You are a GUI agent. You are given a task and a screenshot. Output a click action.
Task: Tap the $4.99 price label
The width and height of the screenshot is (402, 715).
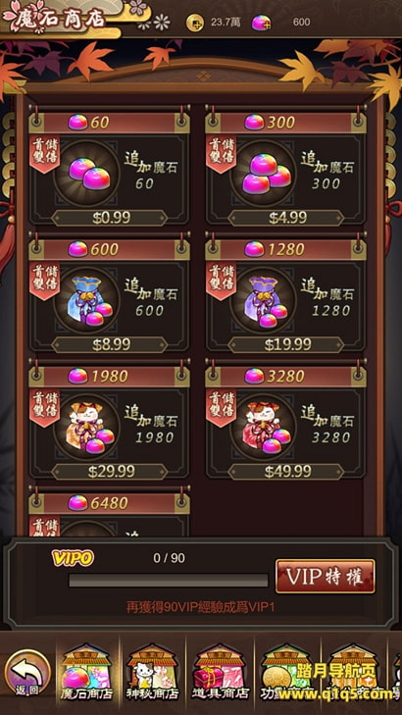[286, 218]
